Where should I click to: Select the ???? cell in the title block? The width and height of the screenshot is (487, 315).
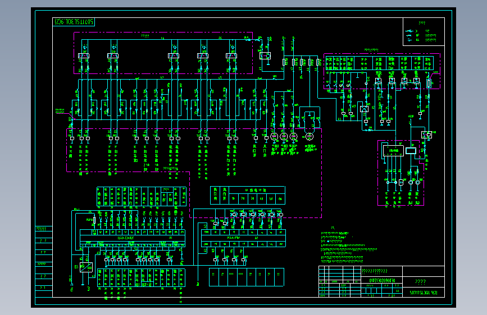point(424,281)
